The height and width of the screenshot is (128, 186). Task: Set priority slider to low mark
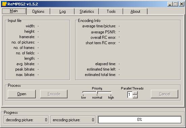tap(83, 92)
